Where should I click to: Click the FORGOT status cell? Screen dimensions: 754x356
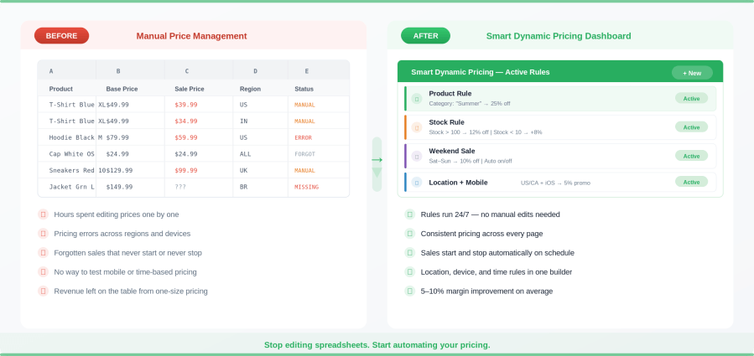[304, 154]
